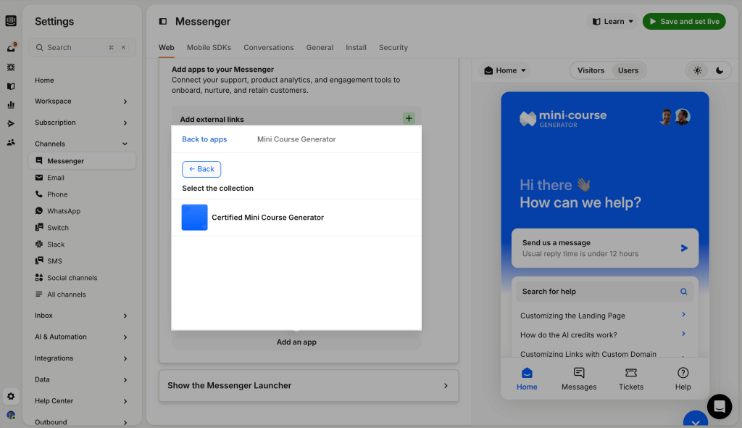Click the magnifier icon in Search for help
The width and height of the screenshot is (742, 428).
pos(684,292)
